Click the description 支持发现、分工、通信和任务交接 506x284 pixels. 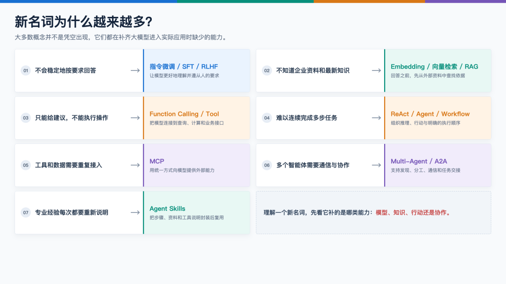pos(425,170)
